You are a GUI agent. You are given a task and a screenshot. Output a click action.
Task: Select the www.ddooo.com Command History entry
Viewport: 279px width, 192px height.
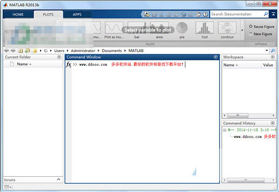point(255,137)
